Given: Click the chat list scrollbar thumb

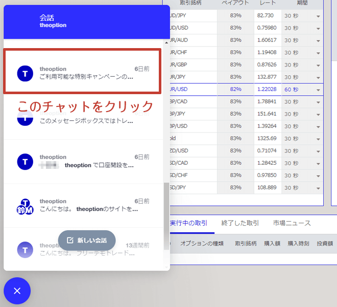Looking at the screenshot, I should [x=166, y=216].
